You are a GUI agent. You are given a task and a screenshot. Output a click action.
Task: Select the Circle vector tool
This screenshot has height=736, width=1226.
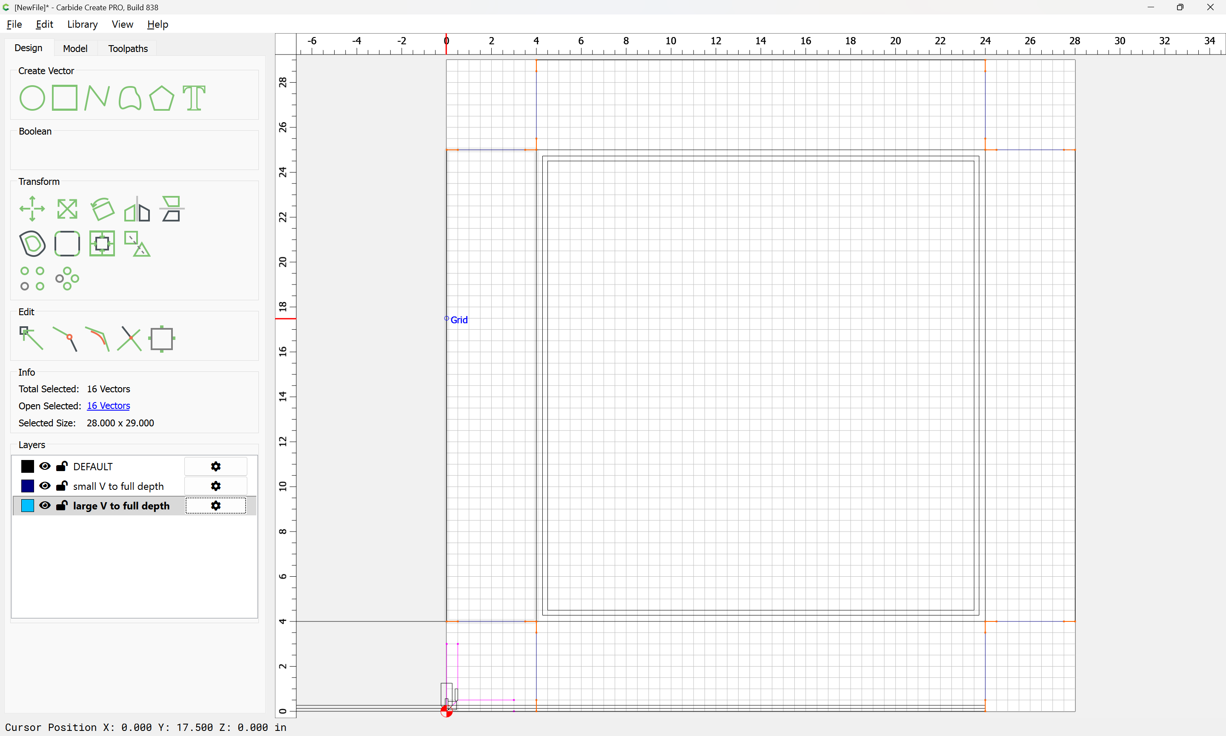pyautogui.click(x=32, y=98)
